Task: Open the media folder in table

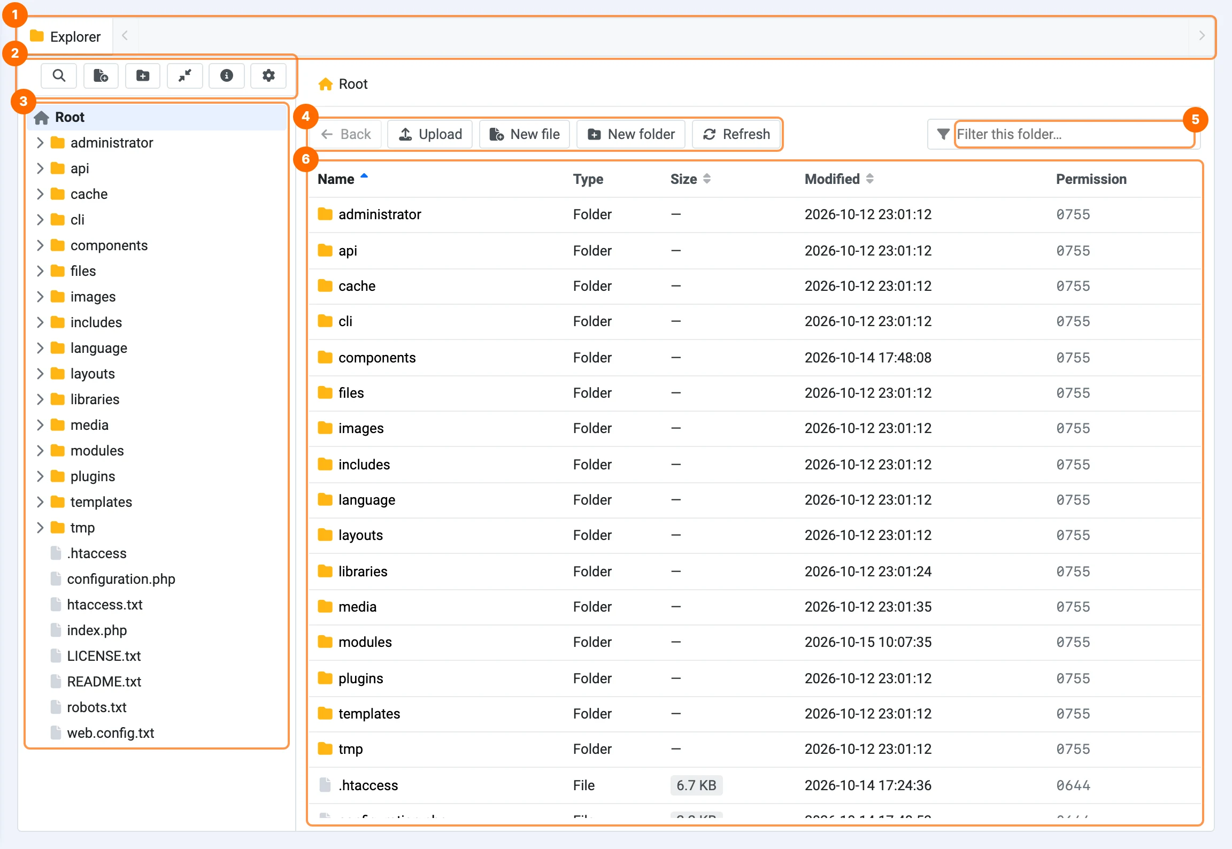Action: (x=357, y=607)
